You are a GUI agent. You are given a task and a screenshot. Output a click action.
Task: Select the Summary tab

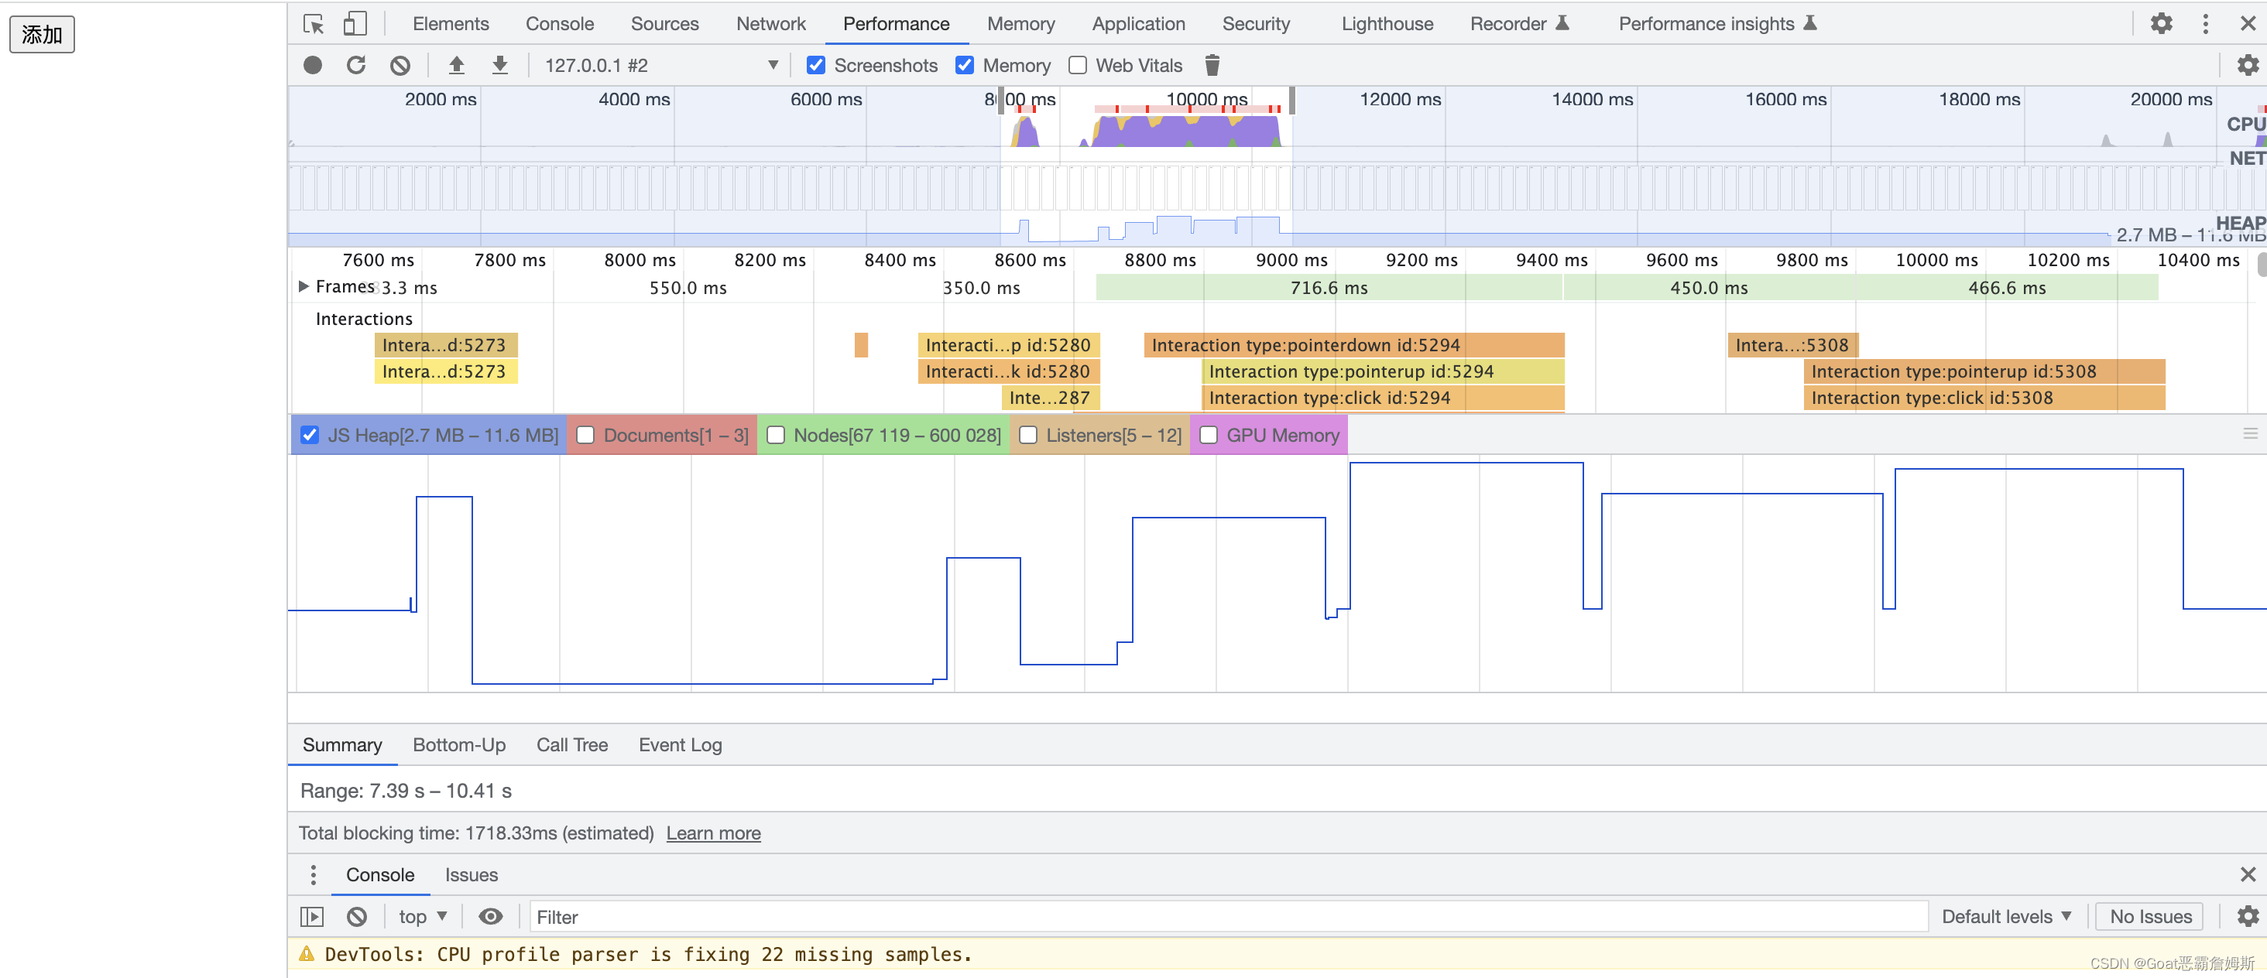(342, 745)
